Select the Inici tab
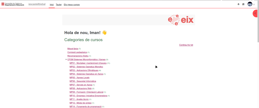The image size is (259, 108). [x=52, y=5]
